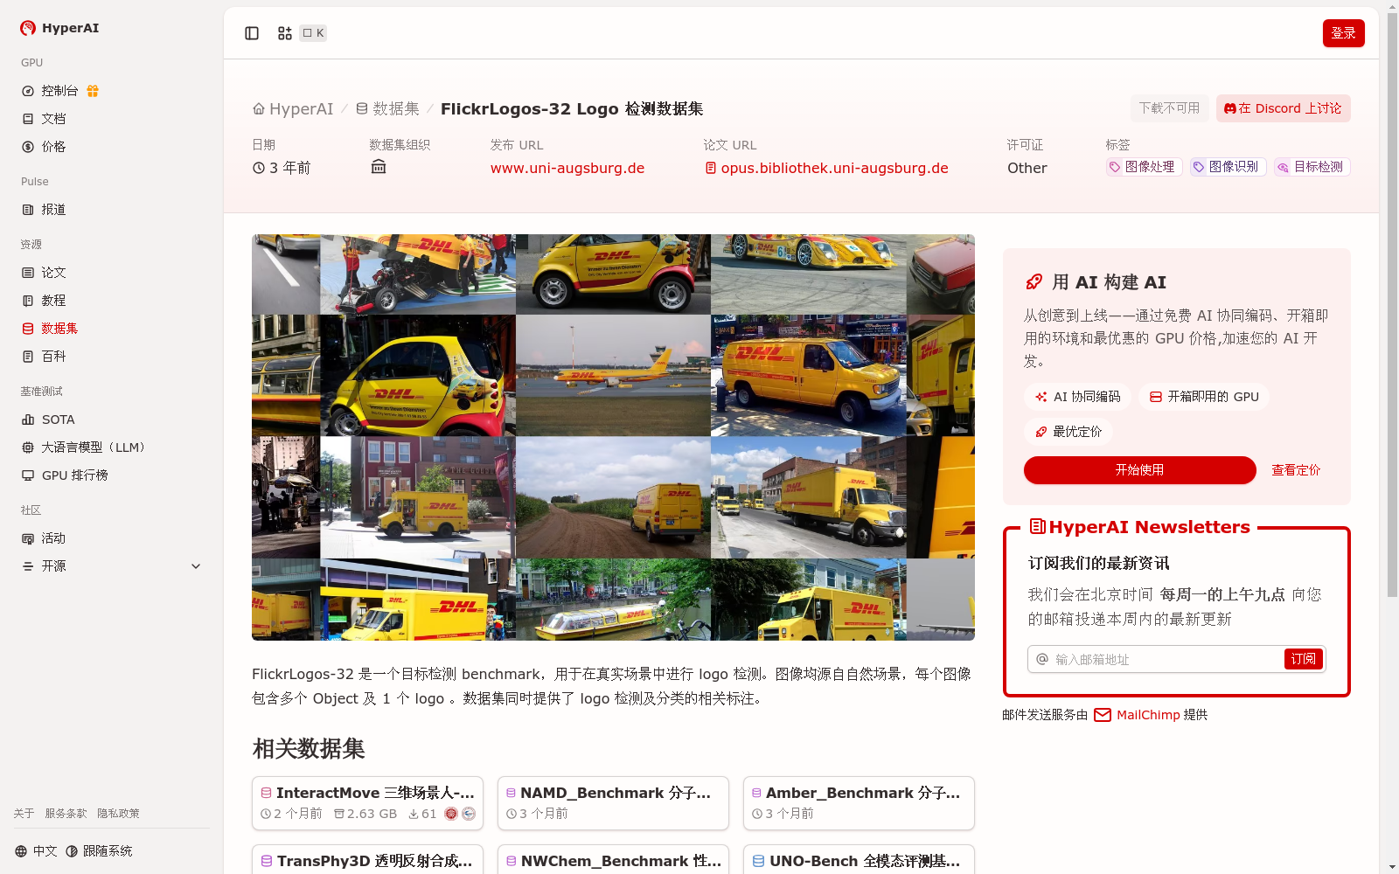The width and height of the screenshot is (1399, 874).
Task: Open NWChem_Benchmark dataset card
Action: [x=613, y=859]
